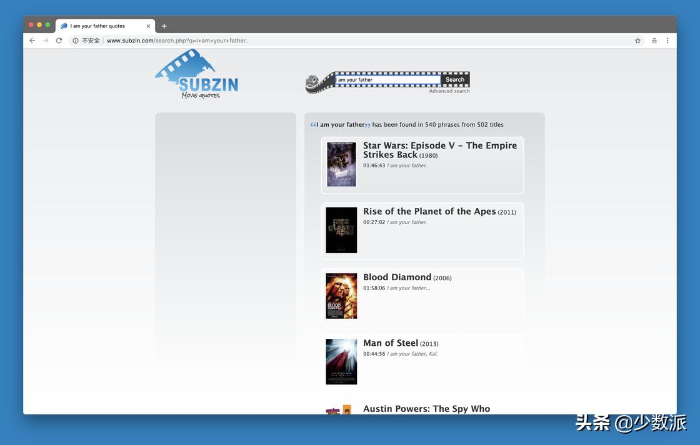Close the 'I am your father quotes' tab
Image resolution: width=700 pixels, height=445 pixels.
(148, 26)
